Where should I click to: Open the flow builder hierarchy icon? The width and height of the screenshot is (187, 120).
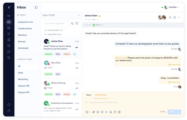[9, 40]
